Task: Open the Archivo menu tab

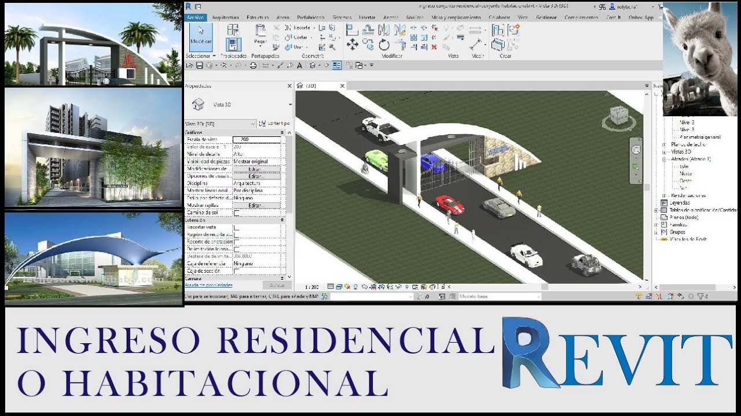Action: (196, 17)
